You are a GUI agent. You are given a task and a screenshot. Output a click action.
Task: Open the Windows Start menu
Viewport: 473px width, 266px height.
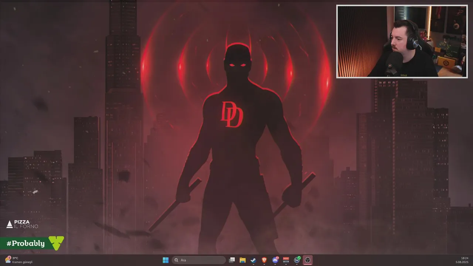166,260
